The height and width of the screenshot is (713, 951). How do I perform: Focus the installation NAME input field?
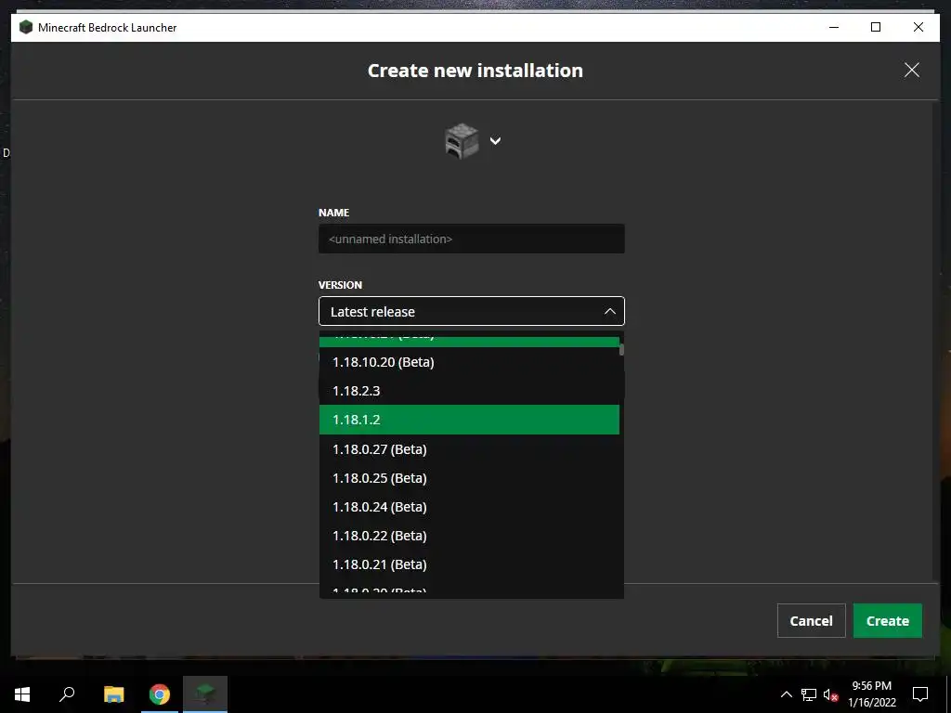[471, 239]
